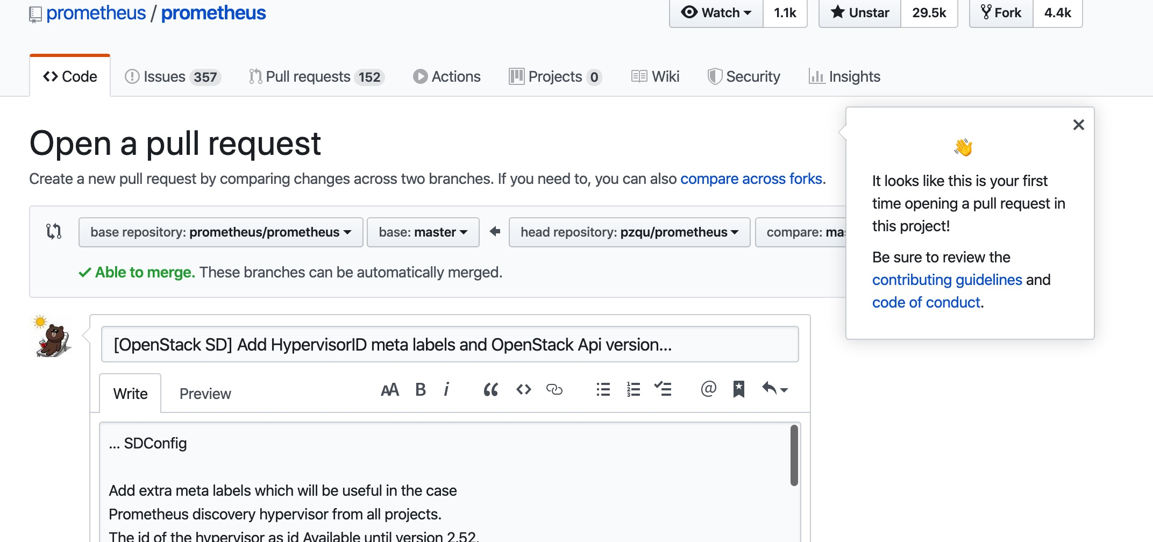Open the Projects tab
Screen dimensions: 1153x542
pyautogui.click(x=555, y=77)
